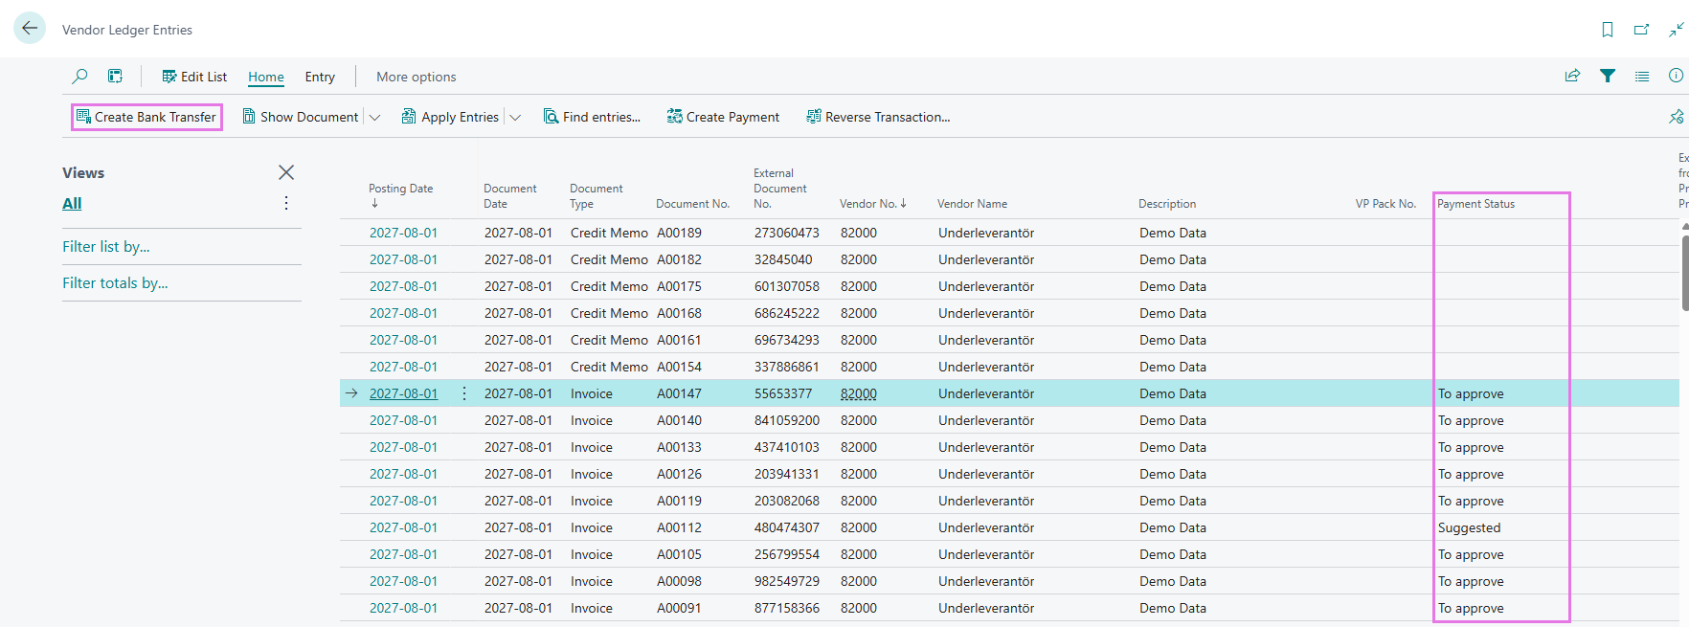Image resolution: width=1689 pixels, height=627 pixels.
Task: Click the VP Pack No. column header
Action: pos(1385,204)
